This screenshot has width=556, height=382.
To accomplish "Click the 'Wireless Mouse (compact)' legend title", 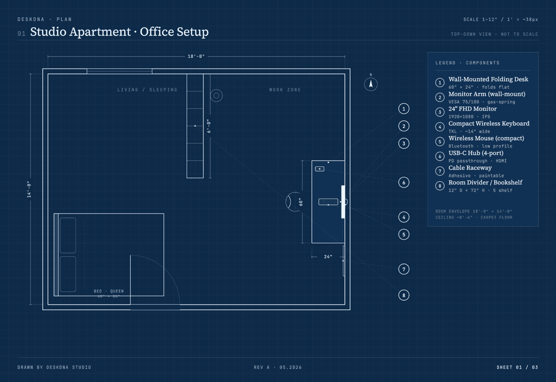I will click(x=486, y=138).
